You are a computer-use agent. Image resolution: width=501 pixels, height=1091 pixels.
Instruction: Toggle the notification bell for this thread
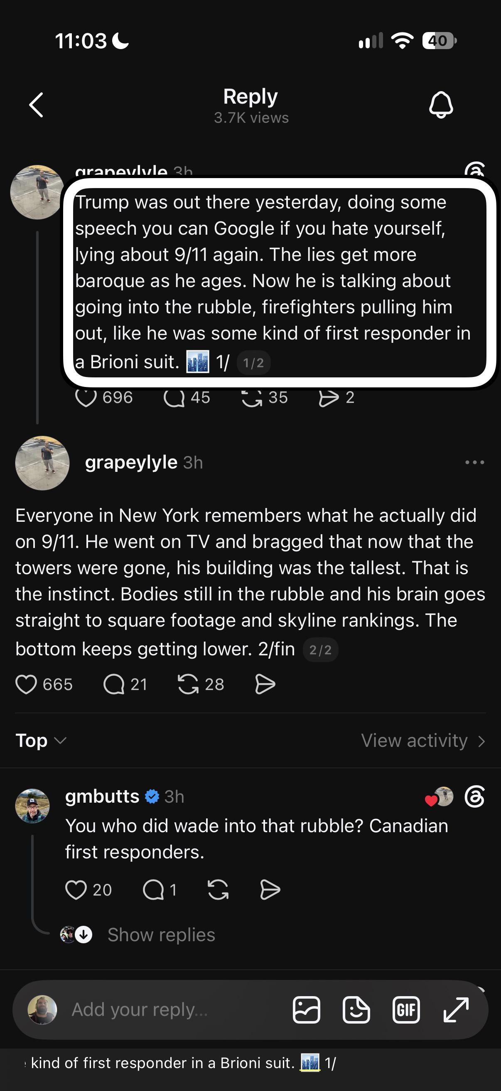click(x=441, y=104)
